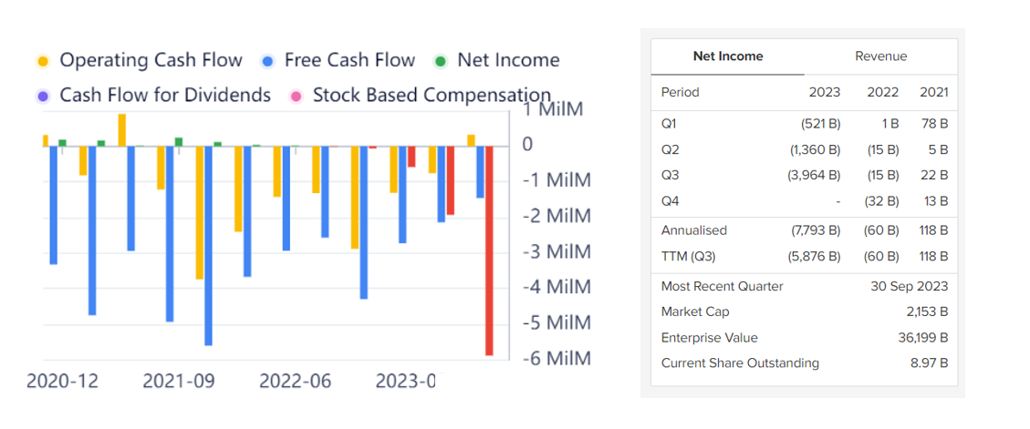The image size is (1030, 429).
Task: Click the Operating Cash Flow legend label
Action: coord(151,61)
